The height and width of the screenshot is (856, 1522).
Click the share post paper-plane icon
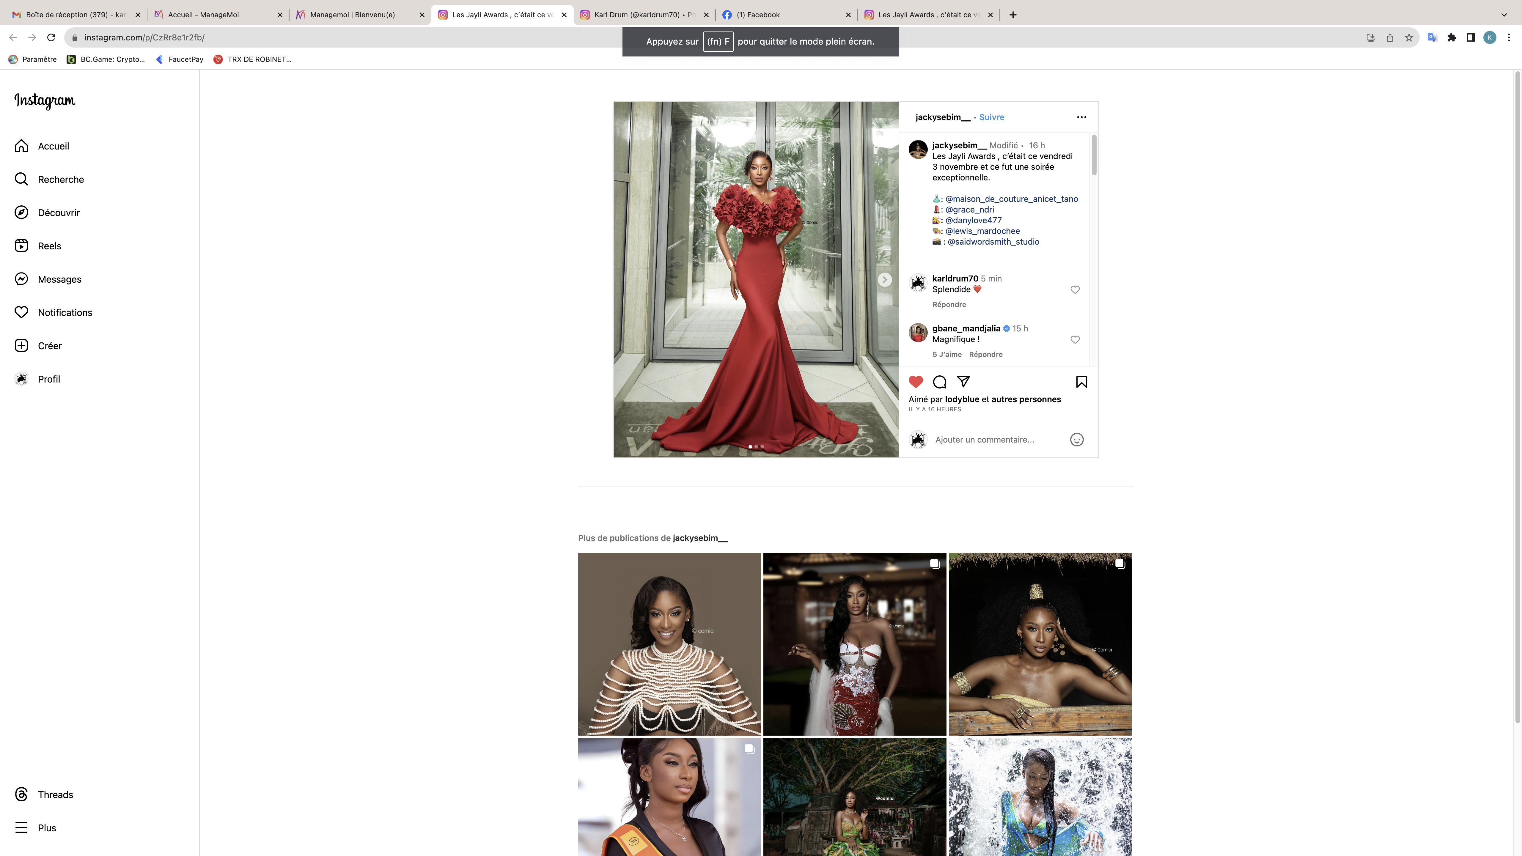tap(963, 382)
